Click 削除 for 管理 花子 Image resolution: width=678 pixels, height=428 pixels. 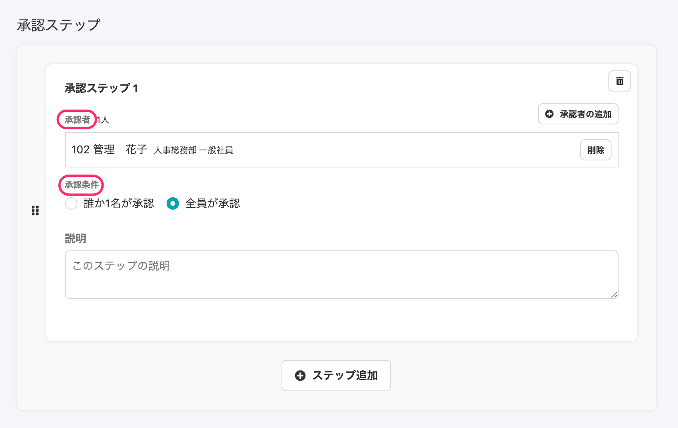coord(595,150)
